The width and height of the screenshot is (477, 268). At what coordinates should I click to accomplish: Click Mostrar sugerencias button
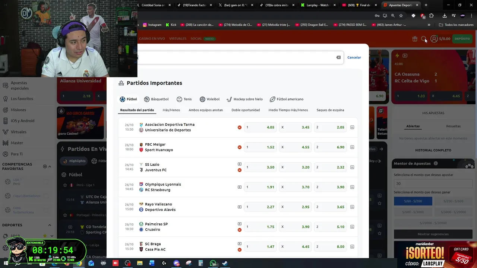click(x=433, y=234)
